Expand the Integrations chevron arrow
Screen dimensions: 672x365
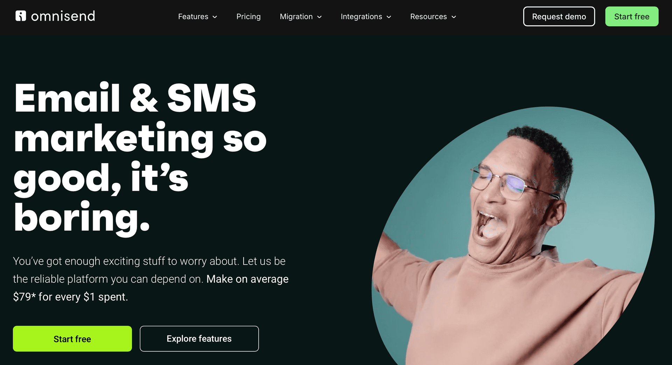pos(388,17)
